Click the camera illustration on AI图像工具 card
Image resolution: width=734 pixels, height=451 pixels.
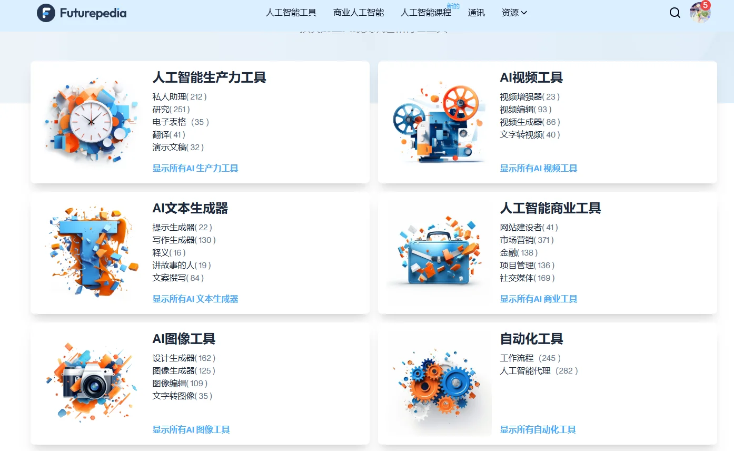91,383
